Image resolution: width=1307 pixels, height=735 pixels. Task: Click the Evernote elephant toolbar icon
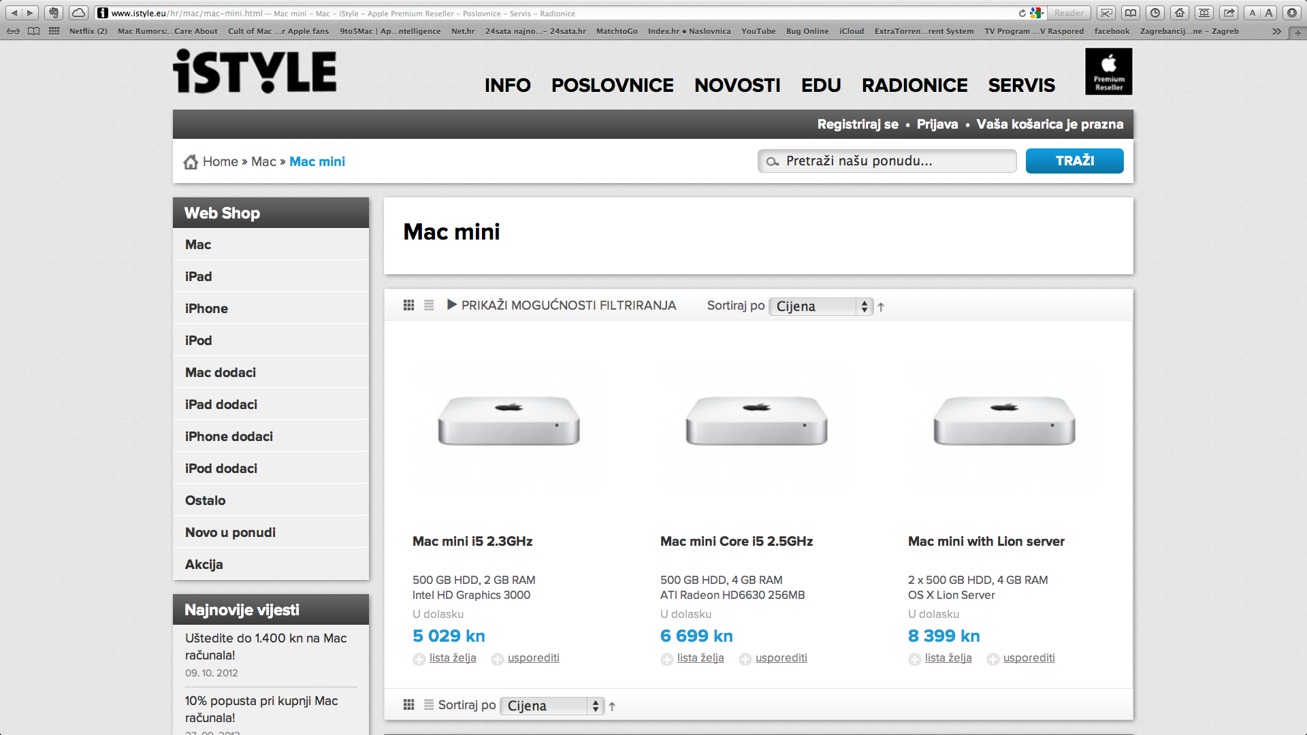(x=54, y=13)
